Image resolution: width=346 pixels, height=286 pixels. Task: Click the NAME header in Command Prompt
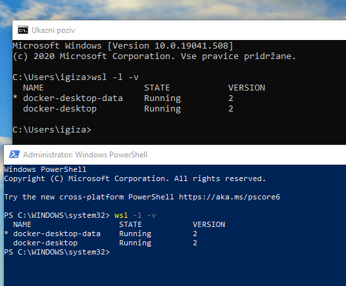click(x=34, y=88)
